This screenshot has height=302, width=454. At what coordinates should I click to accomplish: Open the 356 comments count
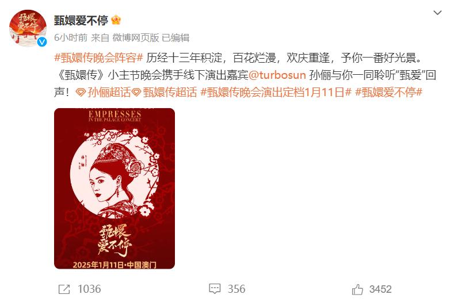[x=236, y=289]
